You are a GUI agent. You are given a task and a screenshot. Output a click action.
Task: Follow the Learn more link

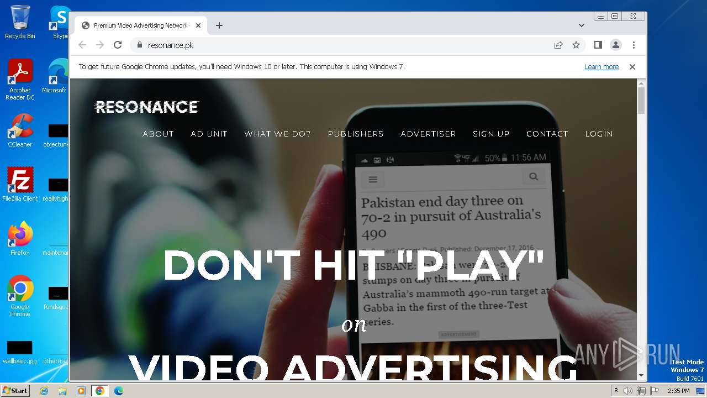click(602, 67)
